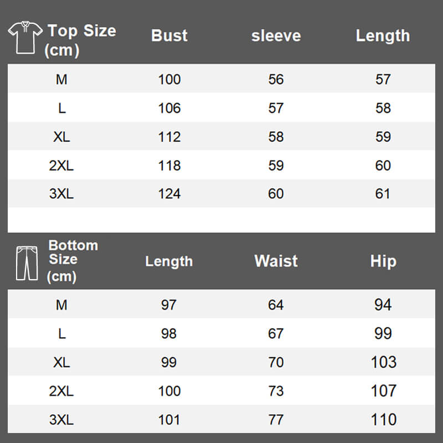This screenshot has height=443, width=443.
Task: Select the Bust column header
Action: 169,35
